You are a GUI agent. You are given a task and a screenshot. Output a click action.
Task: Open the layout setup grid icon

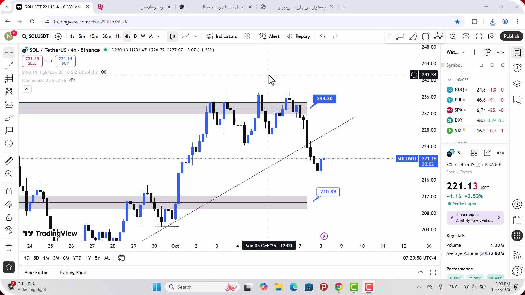(x=247, y=36)
